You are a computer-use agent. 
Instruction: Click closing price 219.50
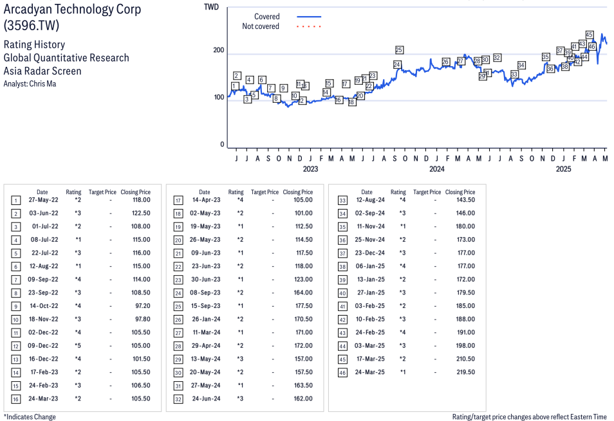(x=465, y=372)
